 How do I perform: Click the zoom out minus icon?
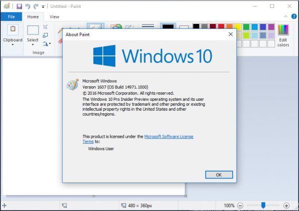click(240, 206)
